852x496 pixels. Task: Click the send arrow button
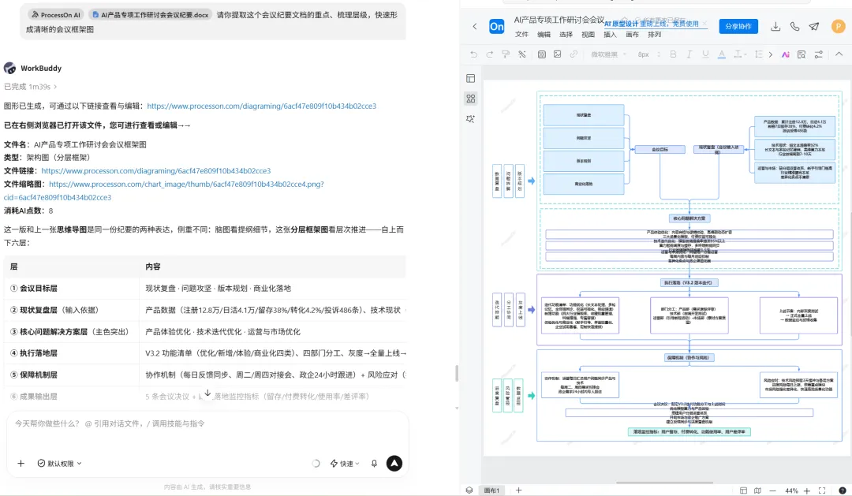click(394, 464)
